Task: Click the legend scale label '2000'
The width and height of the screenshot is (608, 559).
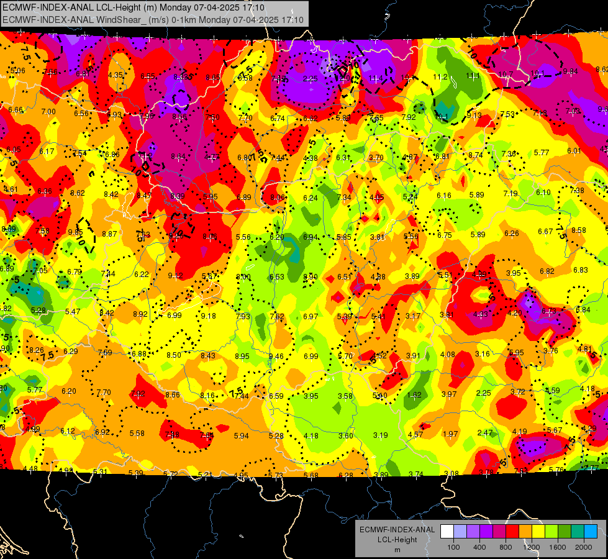Action: tap(583, 547)
